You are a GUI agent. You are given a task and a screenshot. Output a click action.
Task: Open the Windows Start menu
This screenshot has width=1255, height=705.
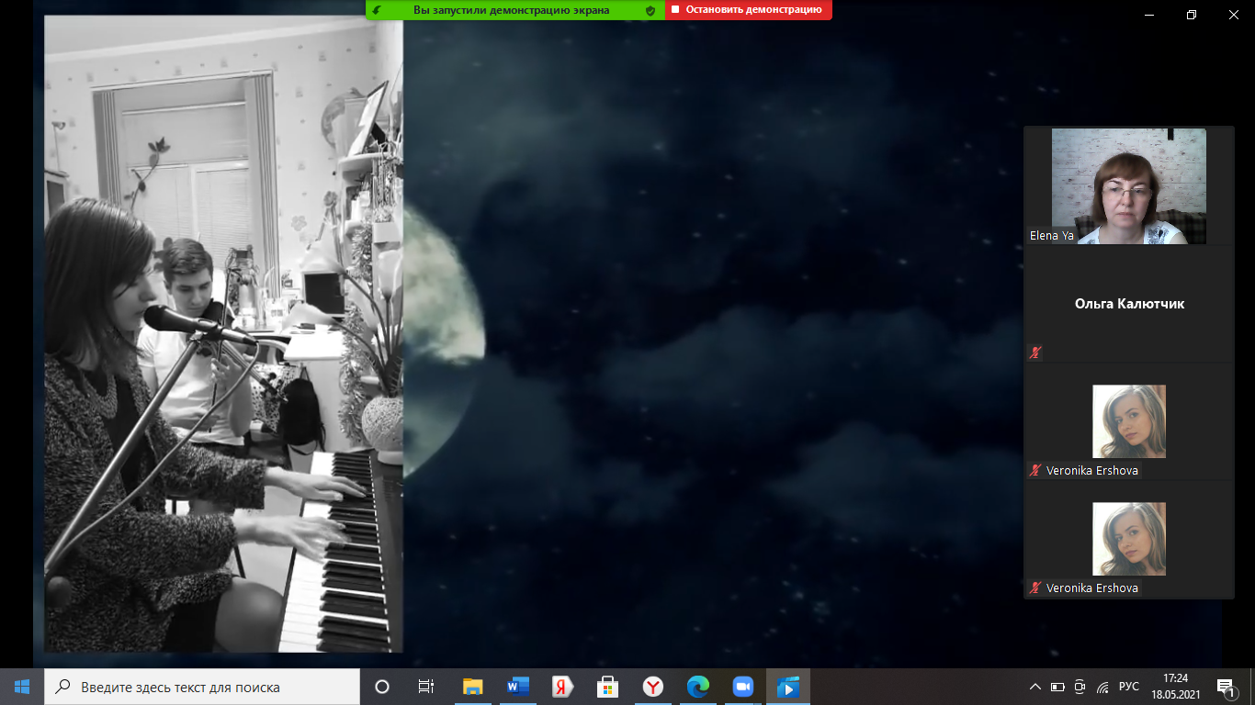(x=22, y=687)
